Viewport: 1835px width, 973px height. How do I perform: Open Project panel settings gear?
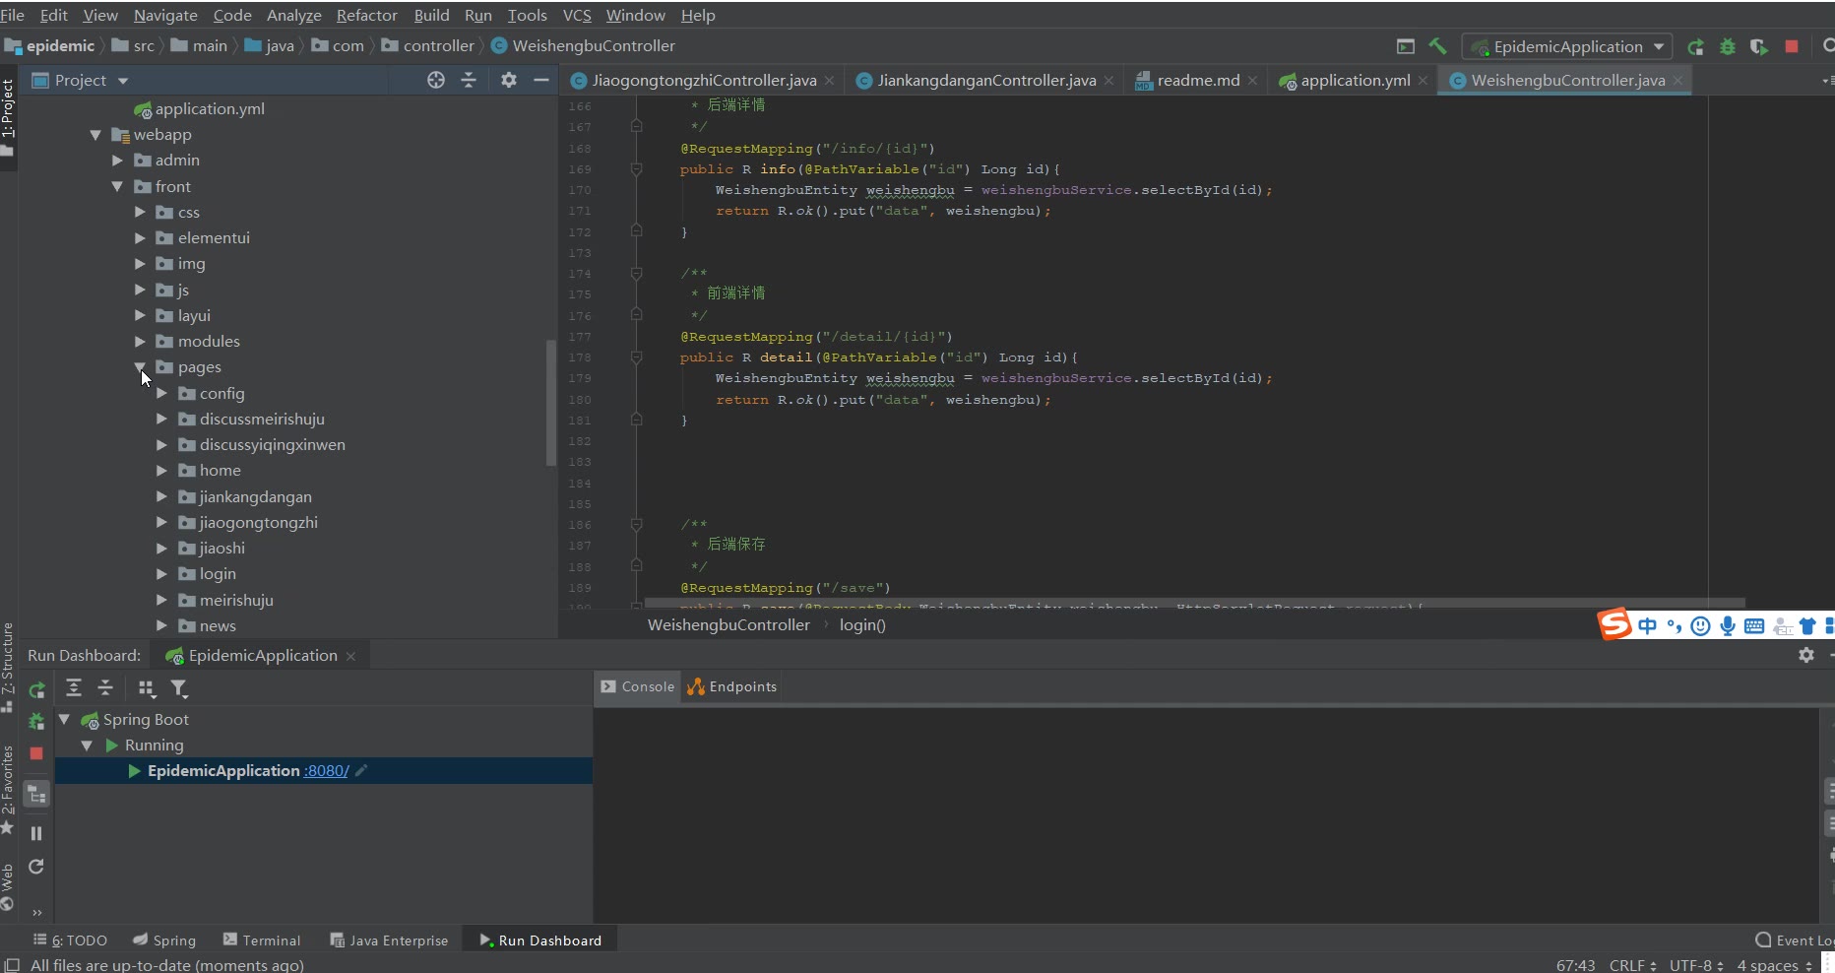pyautogui.click(x=508, y=80)
